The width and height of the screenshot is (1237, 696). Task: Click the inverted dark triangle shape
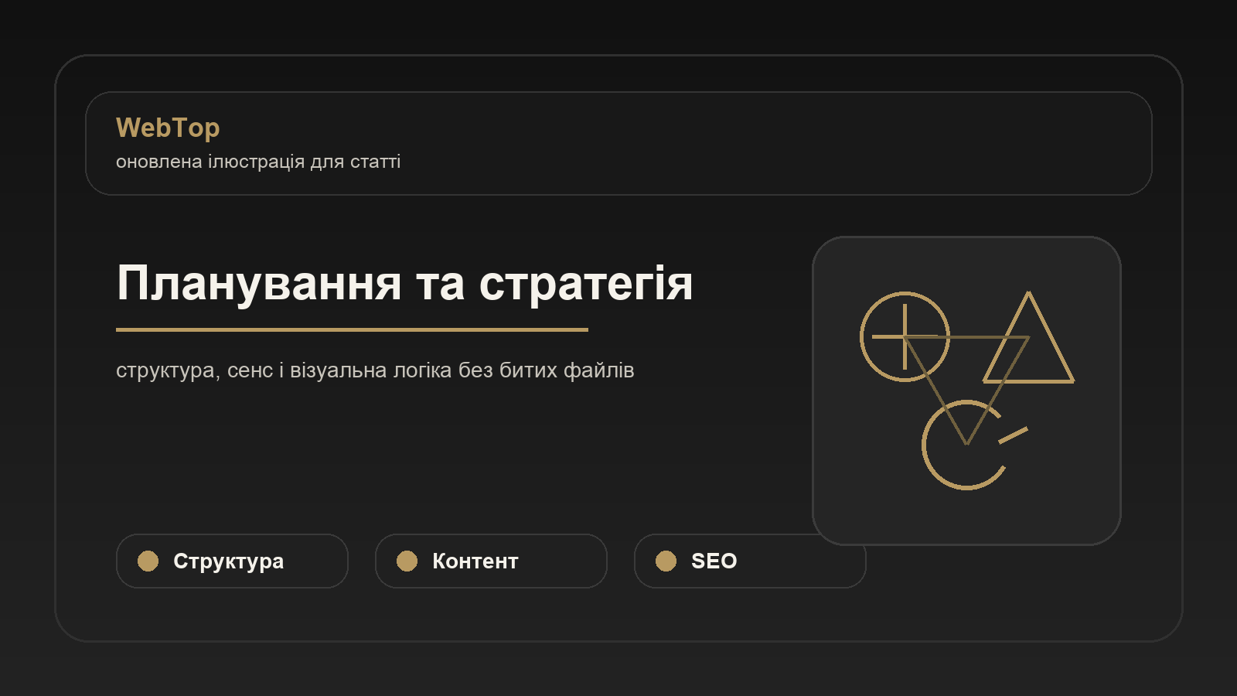[966, 391]
